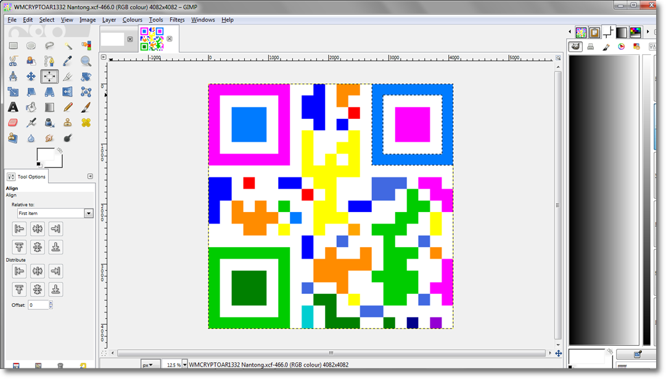Viewport: 666px width, 379px height.
Task: Open the File menu
Action: pos(12,20)
